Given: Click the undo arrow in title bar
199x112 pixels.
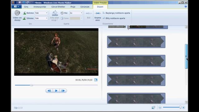Looking at the screenshot, I should (x=24, y=2).
